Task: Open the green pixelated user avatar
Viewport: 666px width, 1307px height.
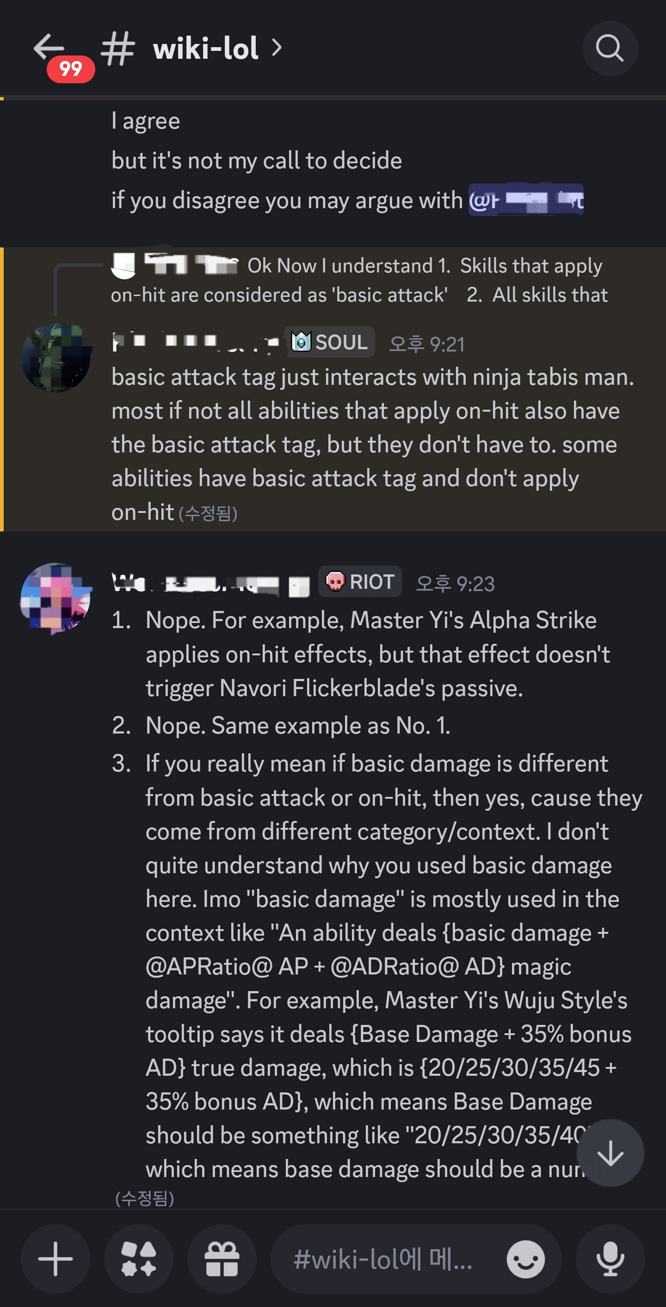Action: click(56, 357)
